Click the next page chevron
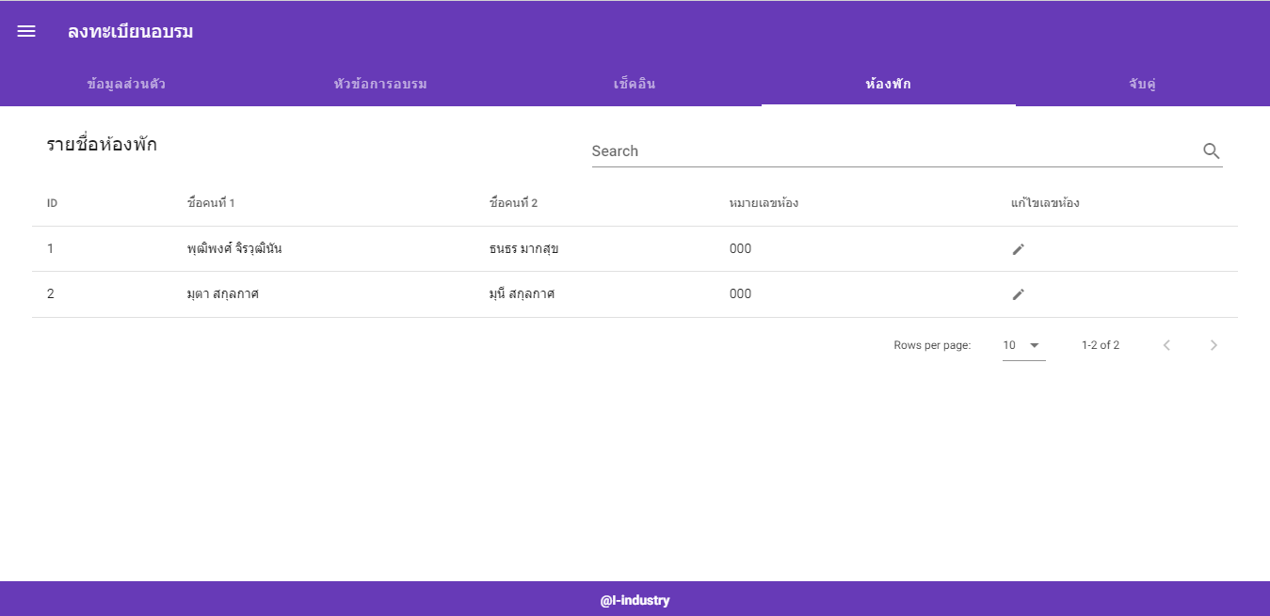Image resolution: width=1270 pixels, height=616 pixels. coord(1214,345)
